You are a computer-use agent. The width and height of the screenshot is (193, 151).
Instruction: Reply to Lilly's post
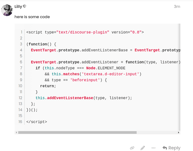[171, 148]
